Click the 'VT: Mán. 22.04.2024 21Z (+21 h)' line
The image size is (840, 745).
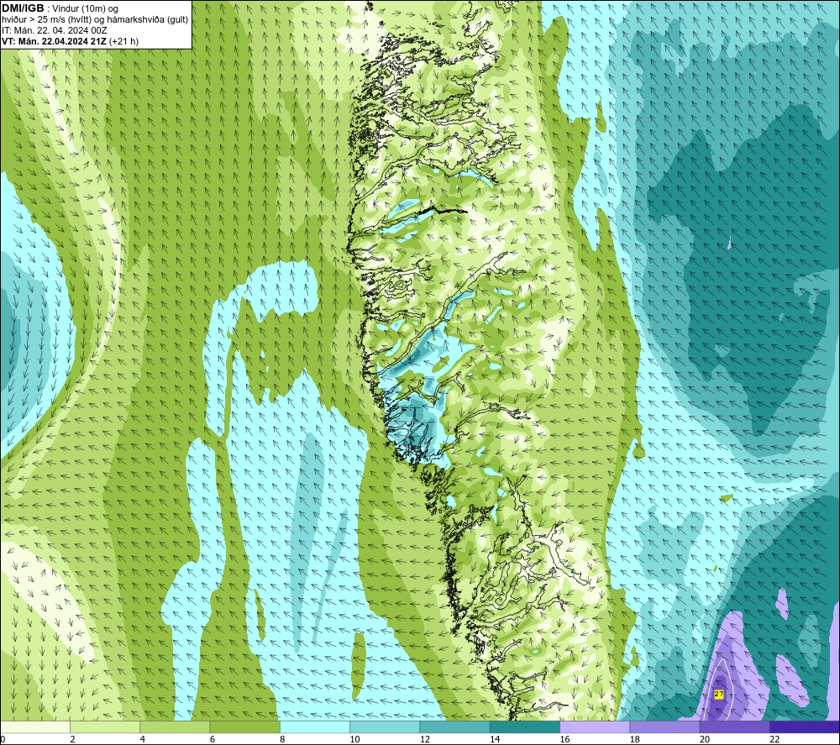click(x=71, y=41)
